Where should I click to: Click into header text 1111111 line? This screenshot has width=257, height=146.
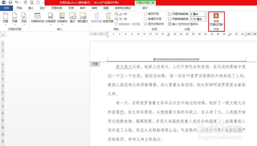[x=177, y=59]
